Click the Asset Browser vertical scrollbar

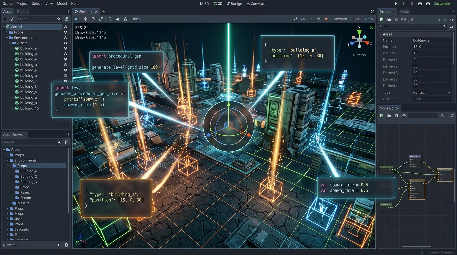(69, 181)
